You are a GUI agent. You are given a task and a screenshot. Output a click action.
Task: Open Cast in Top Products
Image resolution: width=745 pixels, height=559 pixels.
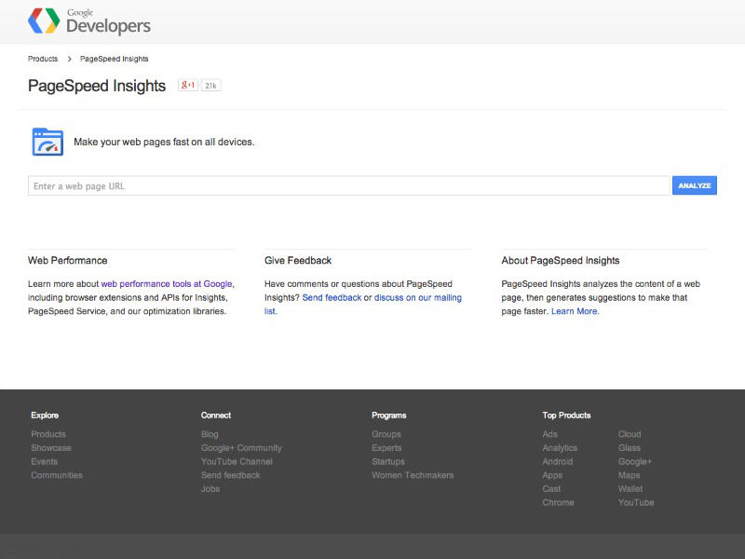(551, 488)
